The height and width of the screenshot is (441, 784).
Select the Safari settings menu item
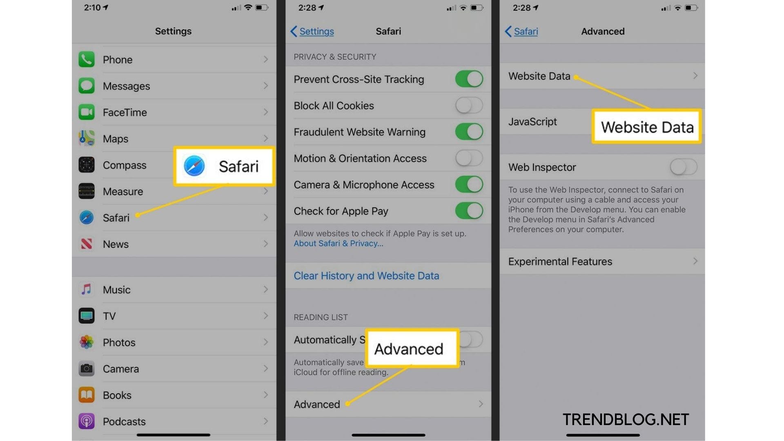tap(116, 218)
